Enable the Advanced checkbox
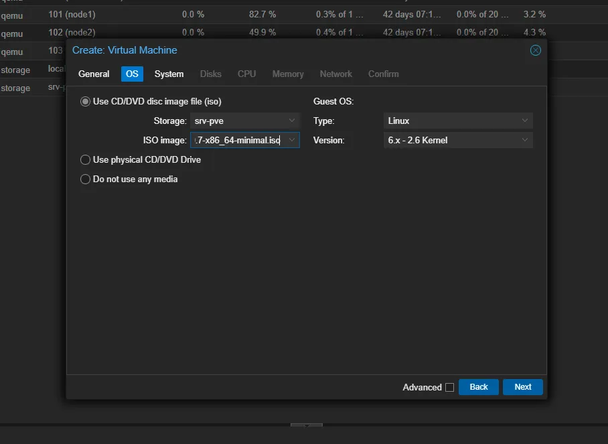Screen dimensions: 608x444 (x=448, y=387)
